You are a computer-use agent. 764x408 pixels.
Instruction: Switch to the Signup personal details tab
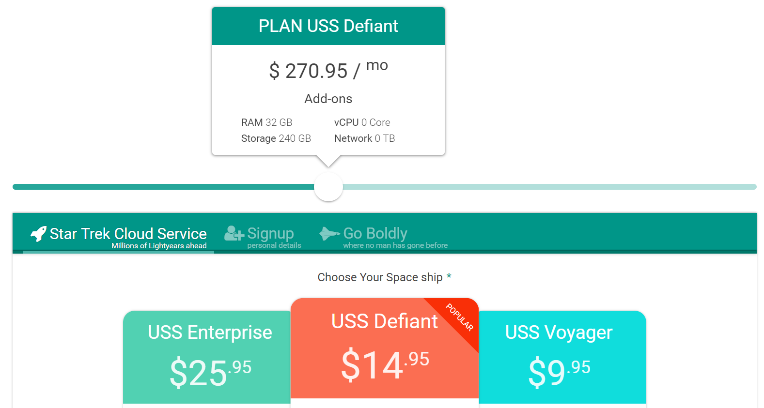point(263,237)
